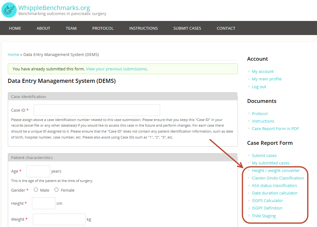Viewport: 317px width, 227px height.
Task: Open the HOME menu item
Action: pyautogui.click(x=15, y=28)
